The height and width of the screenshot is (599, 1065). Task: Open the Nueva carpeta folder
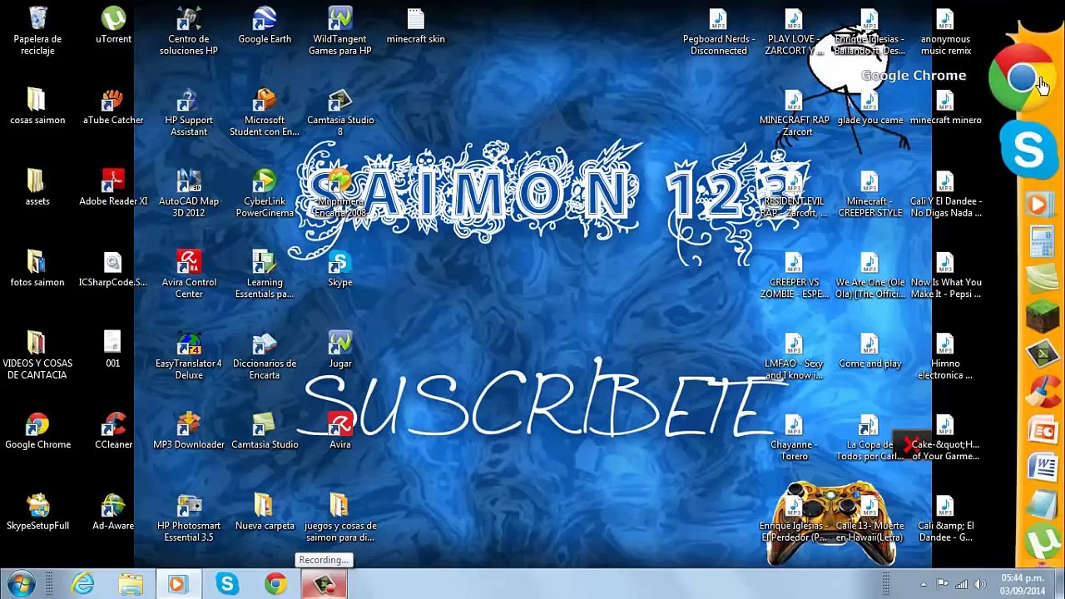click(265, 512)
